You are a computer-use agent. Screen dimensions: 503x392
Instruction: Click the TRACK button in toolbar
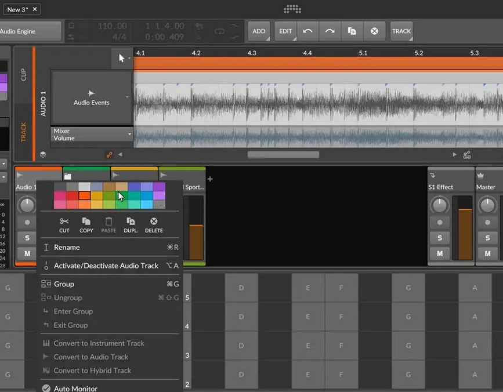coord(401,31)
